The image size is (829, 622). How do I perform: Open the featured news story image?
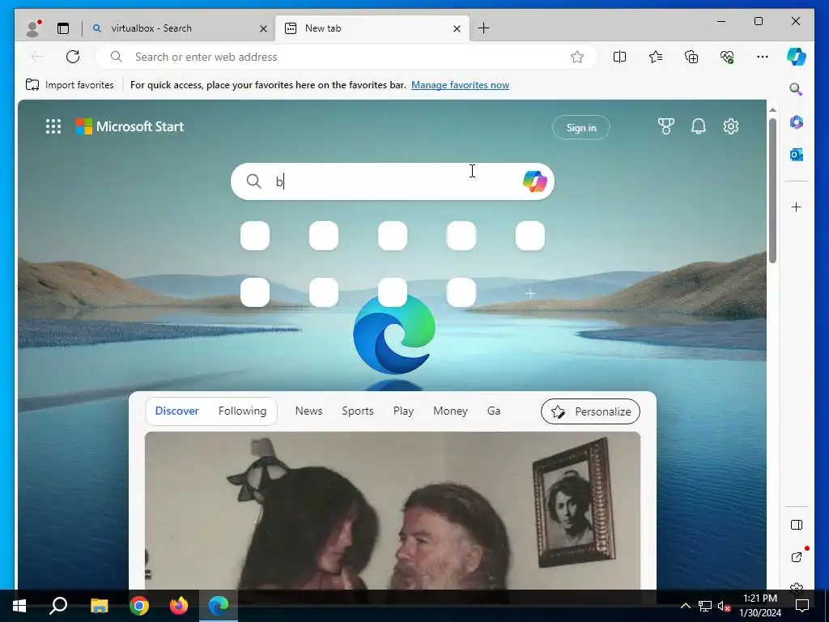[x=393, y=510]
